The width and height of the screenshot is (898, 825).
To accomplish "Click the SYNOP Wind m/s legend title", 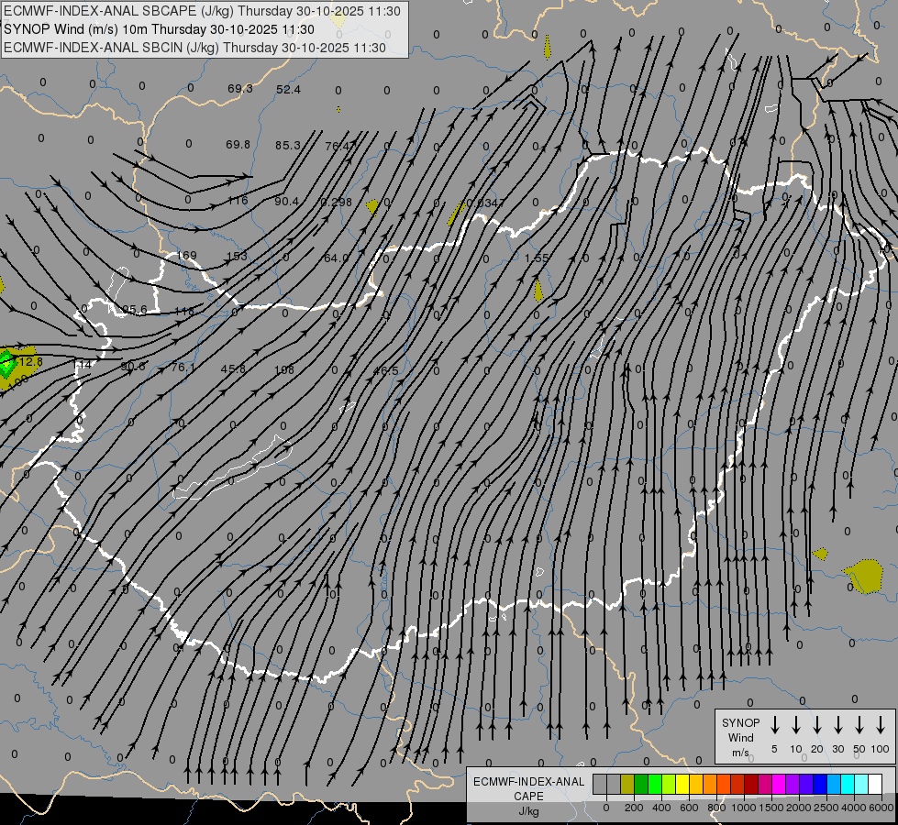I will click(740, 737).
